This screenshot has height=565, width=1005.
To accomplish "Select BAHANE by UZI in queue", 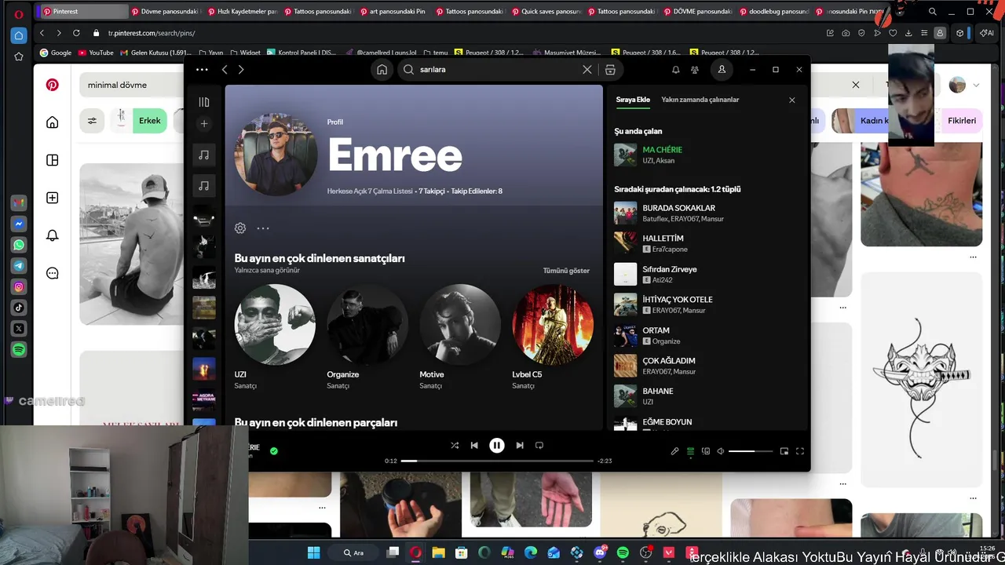I will (707, 396).
